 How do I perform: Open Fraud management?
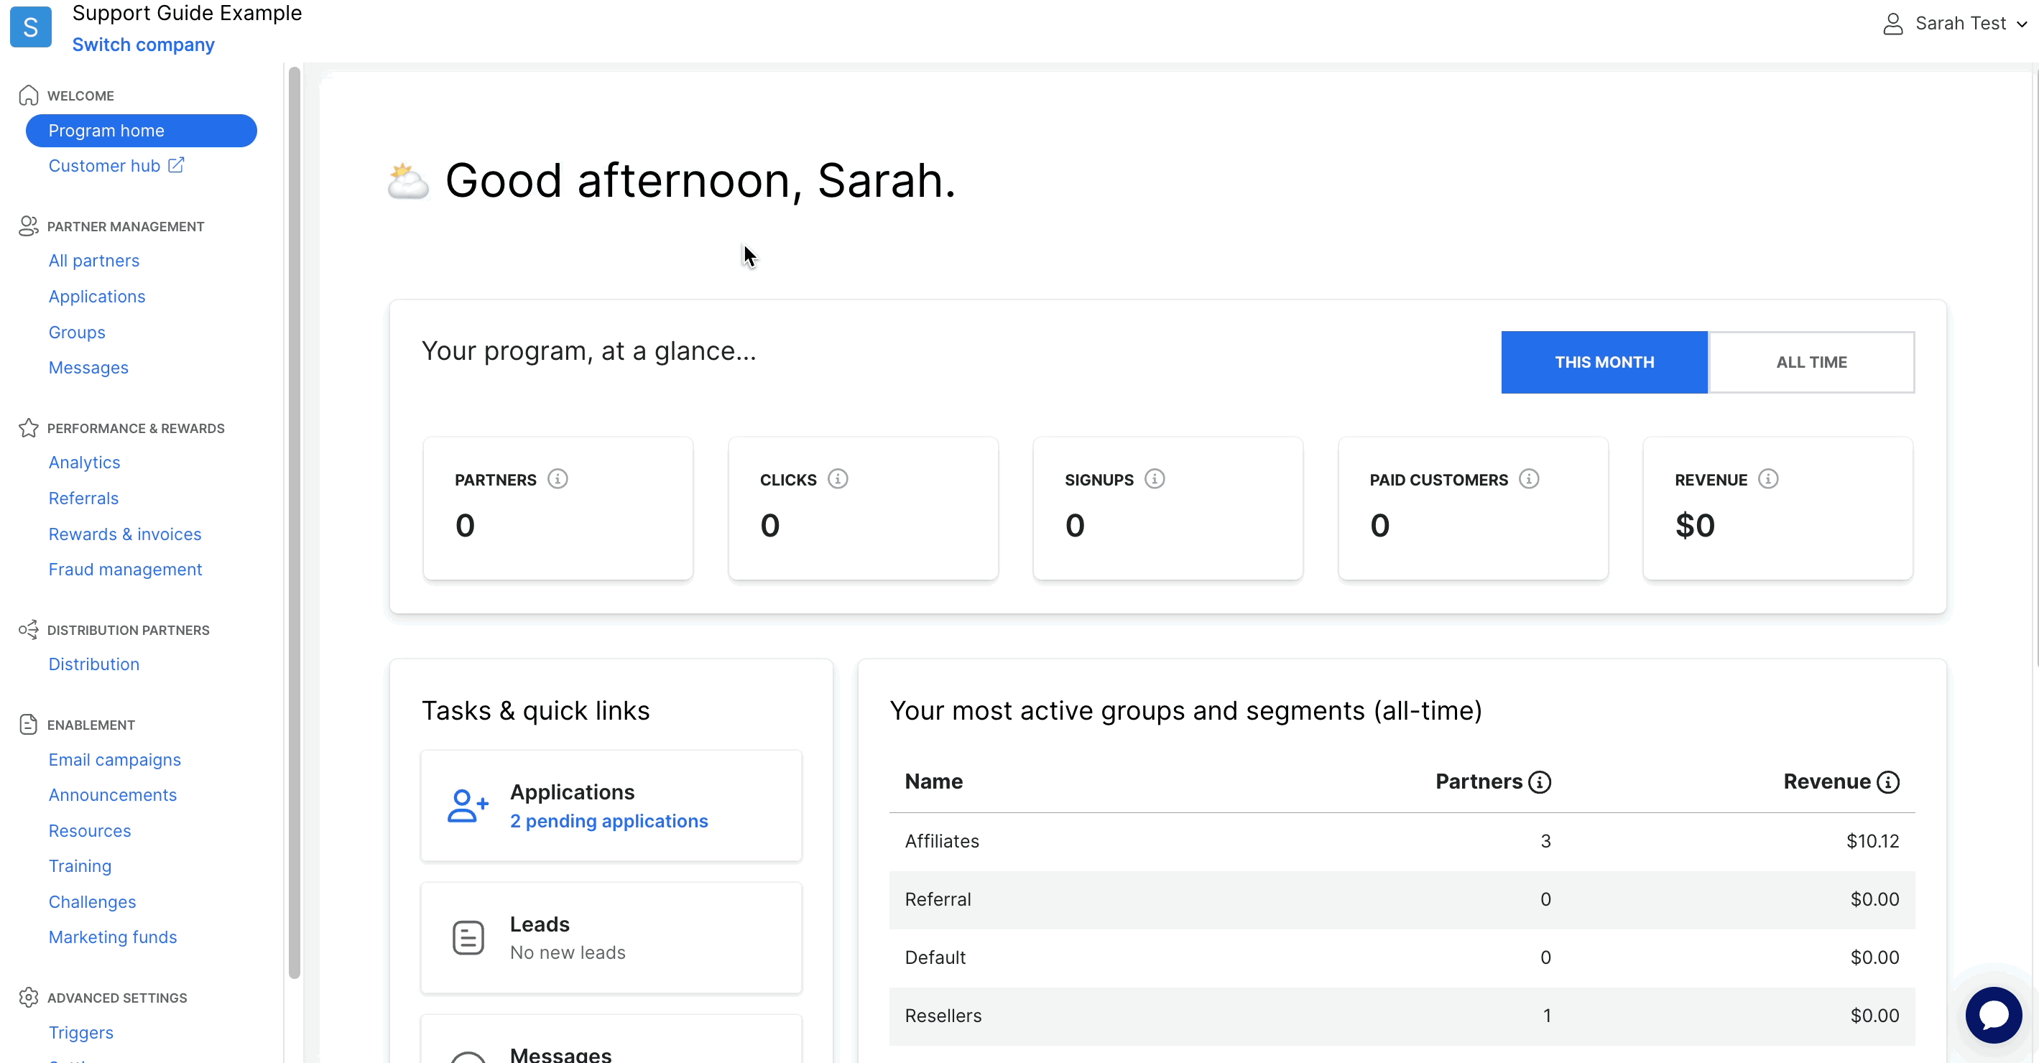[x=125, y=569]
